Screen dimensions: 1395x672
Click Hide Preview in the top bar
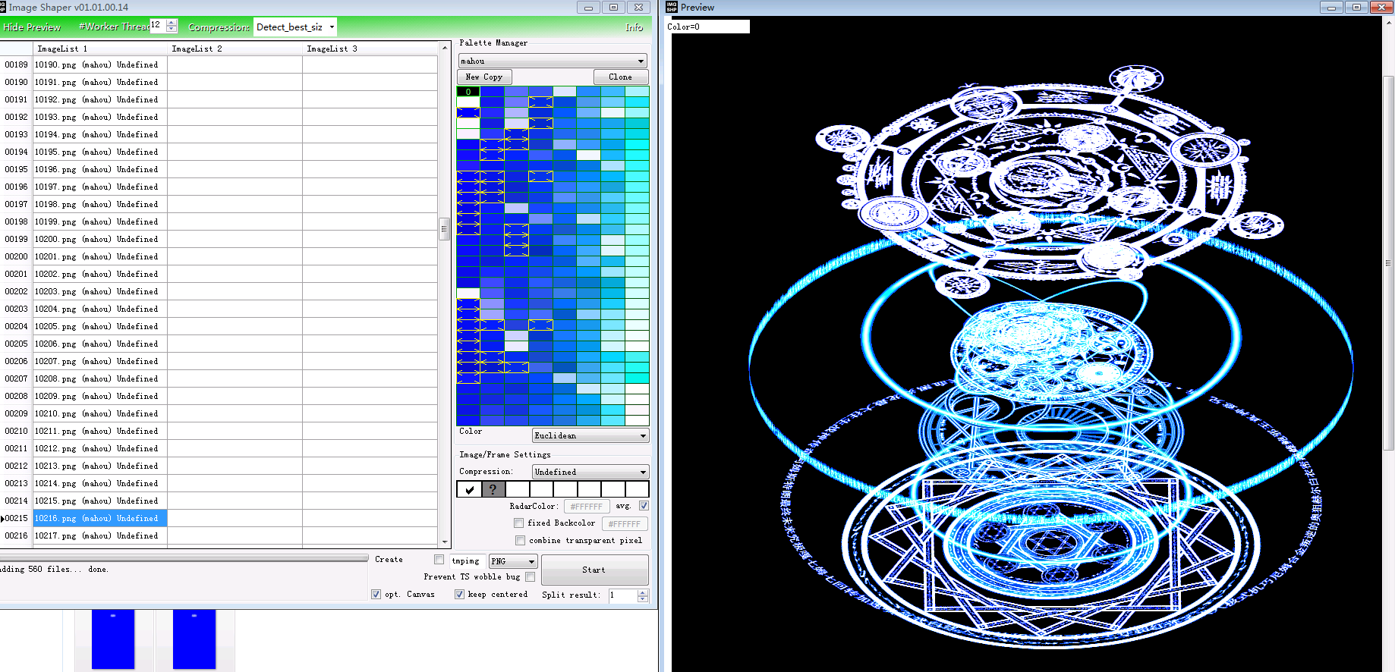pyautogui.click(x=32, y=27)
